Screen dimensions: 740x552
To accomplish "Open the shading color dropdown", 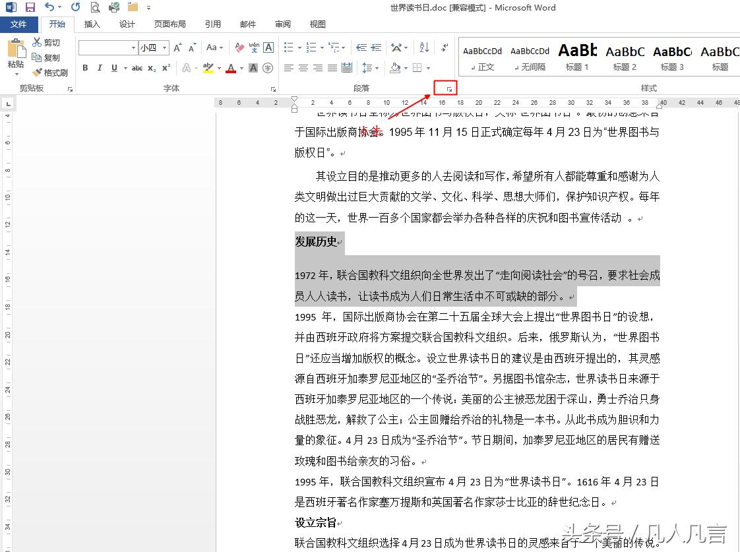I will tap(405, 68).
